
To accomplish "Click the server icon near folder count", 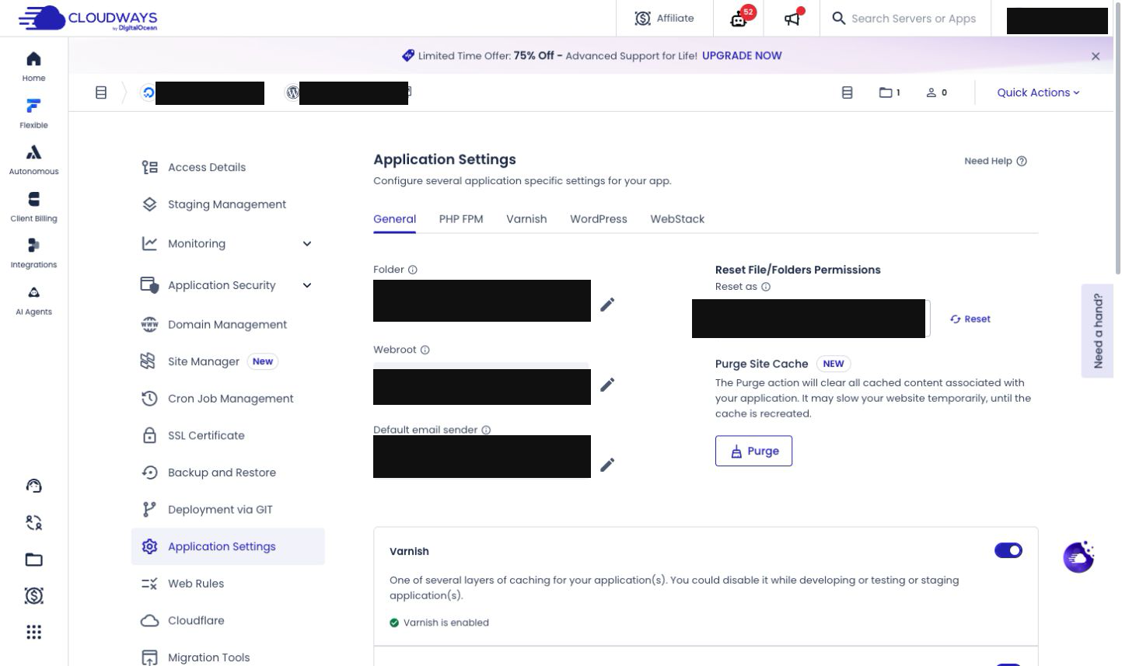I will point(848,92).
